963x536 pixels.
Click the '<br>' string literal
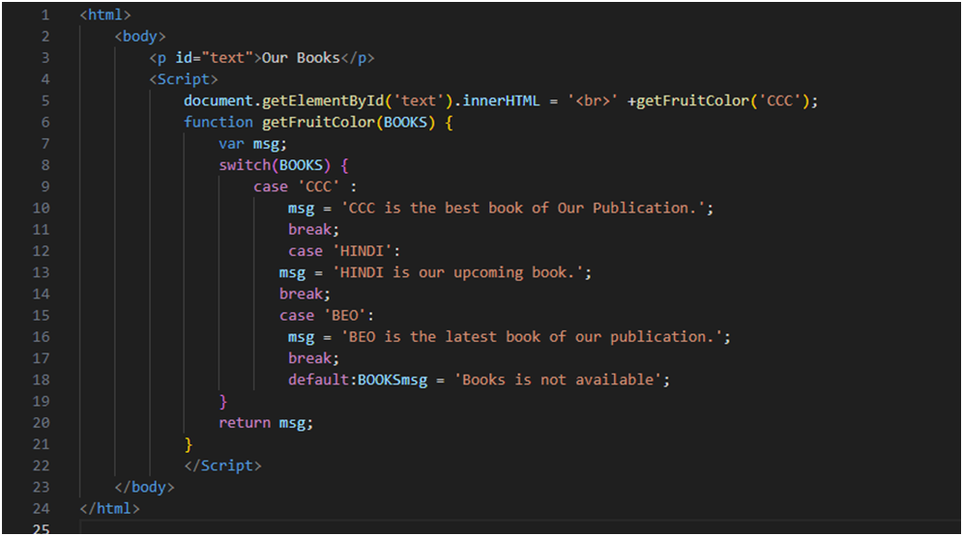(x=593, y=100)
